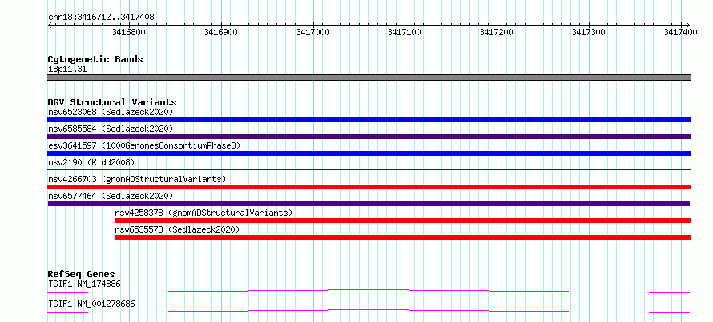
Task: Select the nsv4266703 red variant bar
Action: tap(369, 187)
